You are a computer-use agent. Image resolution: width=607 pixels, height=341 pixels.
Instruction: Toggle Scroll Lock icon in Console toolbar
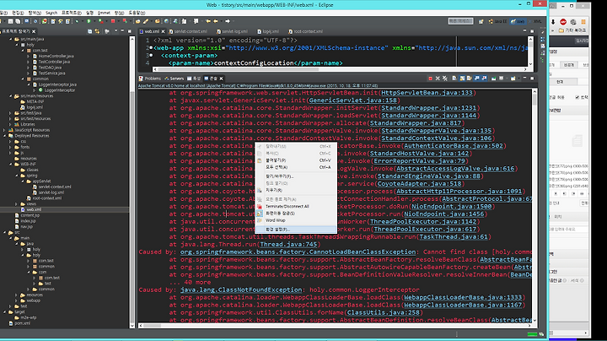click(x=462, y=78)
